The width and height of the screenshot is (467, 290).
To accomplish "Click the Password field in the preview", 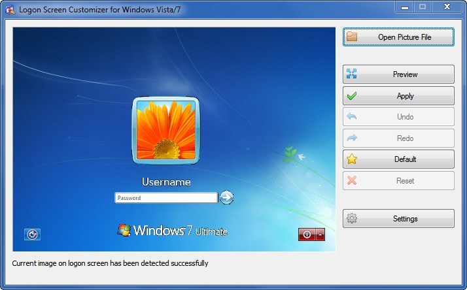I will tap(166, 198).
